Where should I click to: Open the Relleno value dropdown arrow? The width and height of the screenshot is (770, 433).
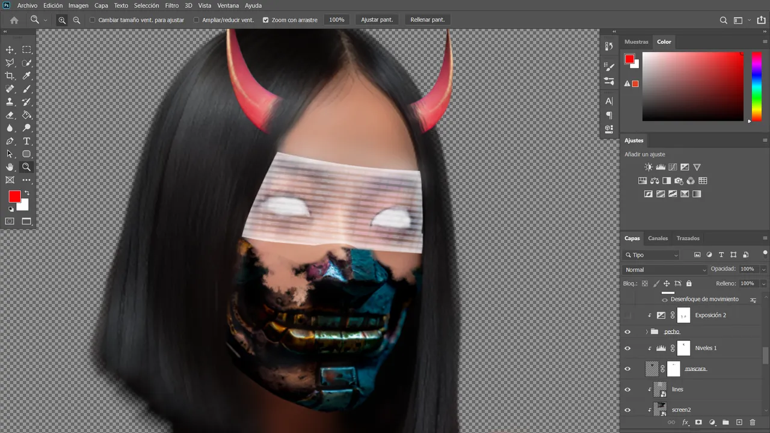point(763,283)
